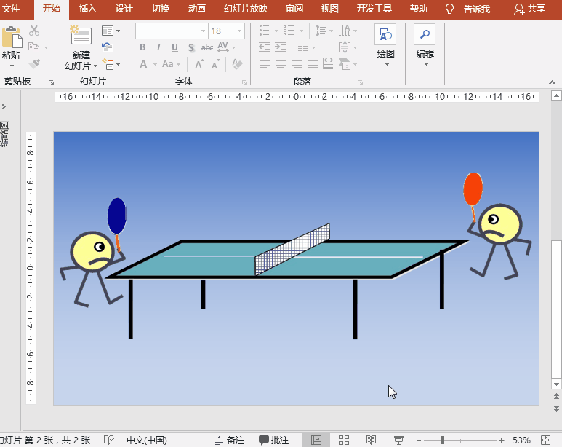562x447 pixels.
Task: Align text right
Action: pyautogui.click(x=297, y=64)
